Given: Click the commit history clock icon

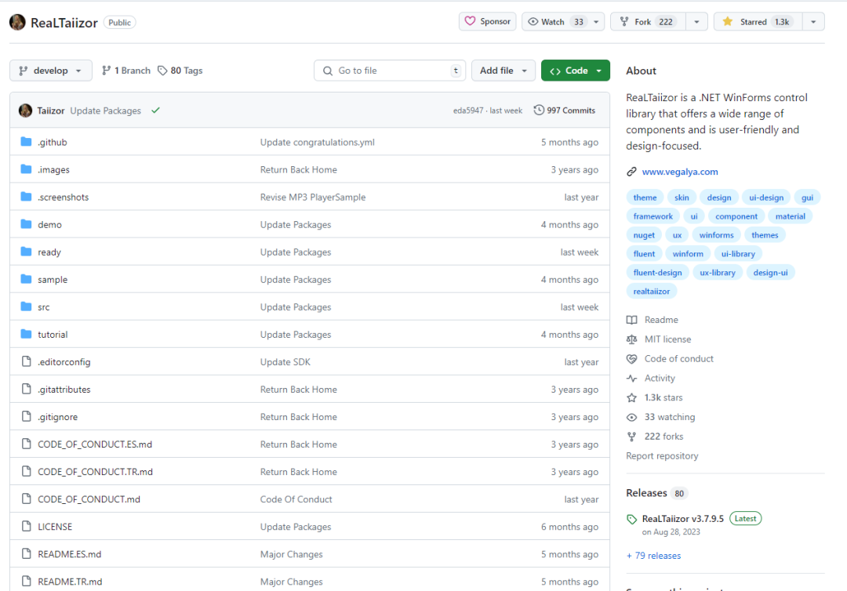Looking at the screenshot, I should pyautogui.click(x=539, y=111).
